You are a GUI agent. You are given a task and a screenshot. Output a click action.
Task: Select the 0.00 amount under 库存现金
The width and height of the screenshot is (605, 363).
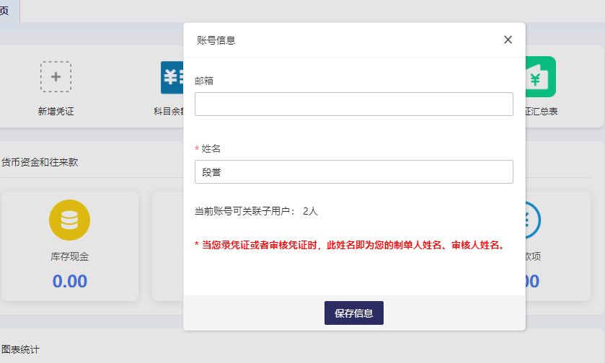69,281
